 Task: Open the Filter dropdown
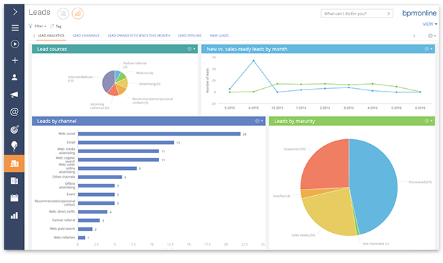point(38,26)
